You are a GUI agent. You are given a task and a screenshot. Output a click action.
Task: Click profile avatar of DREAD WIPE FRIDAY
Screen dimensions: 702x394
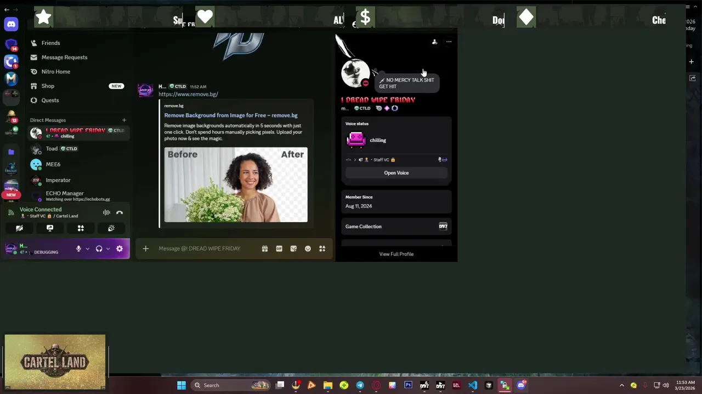[x=355, y=73]
